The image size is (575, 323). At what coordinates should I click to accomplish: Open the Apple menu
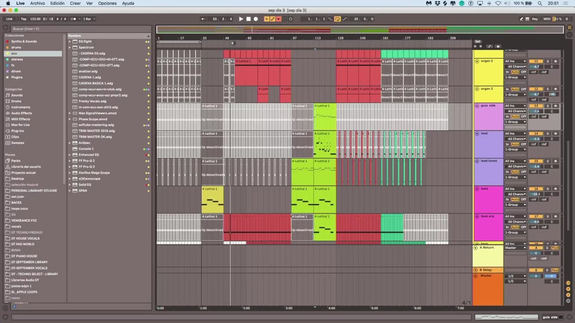(x=8, y=4)
